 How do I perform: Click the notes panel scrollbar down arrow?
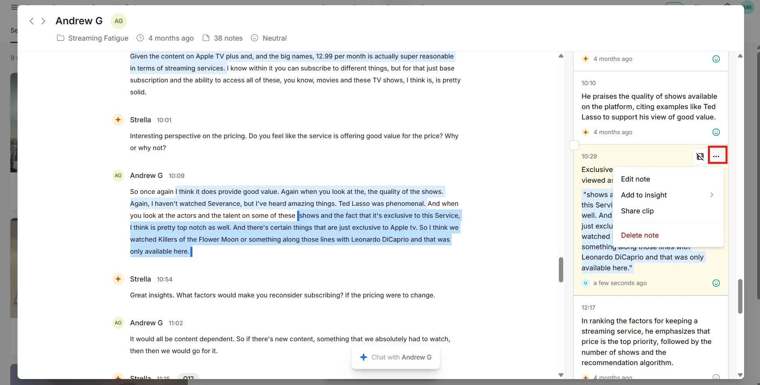tap(740, 375)
